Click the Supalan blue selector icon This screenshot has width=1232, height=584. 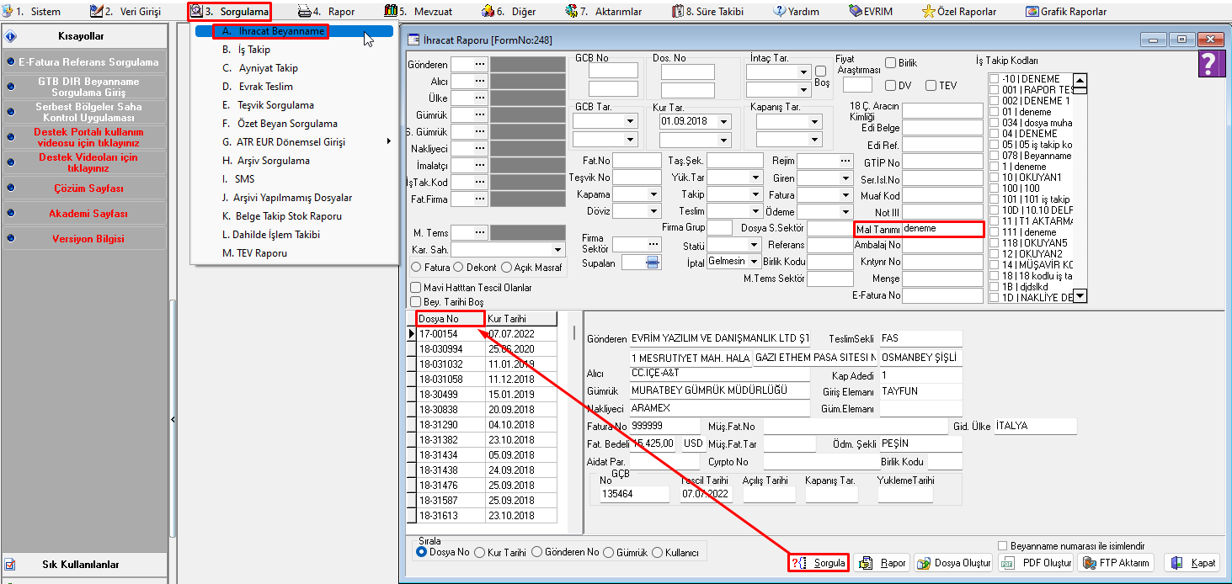653,263
